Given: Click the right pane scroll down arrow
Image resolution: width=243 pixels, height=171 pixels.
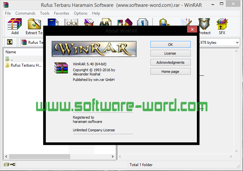Looking at the screenshot, I should point(236,151).
